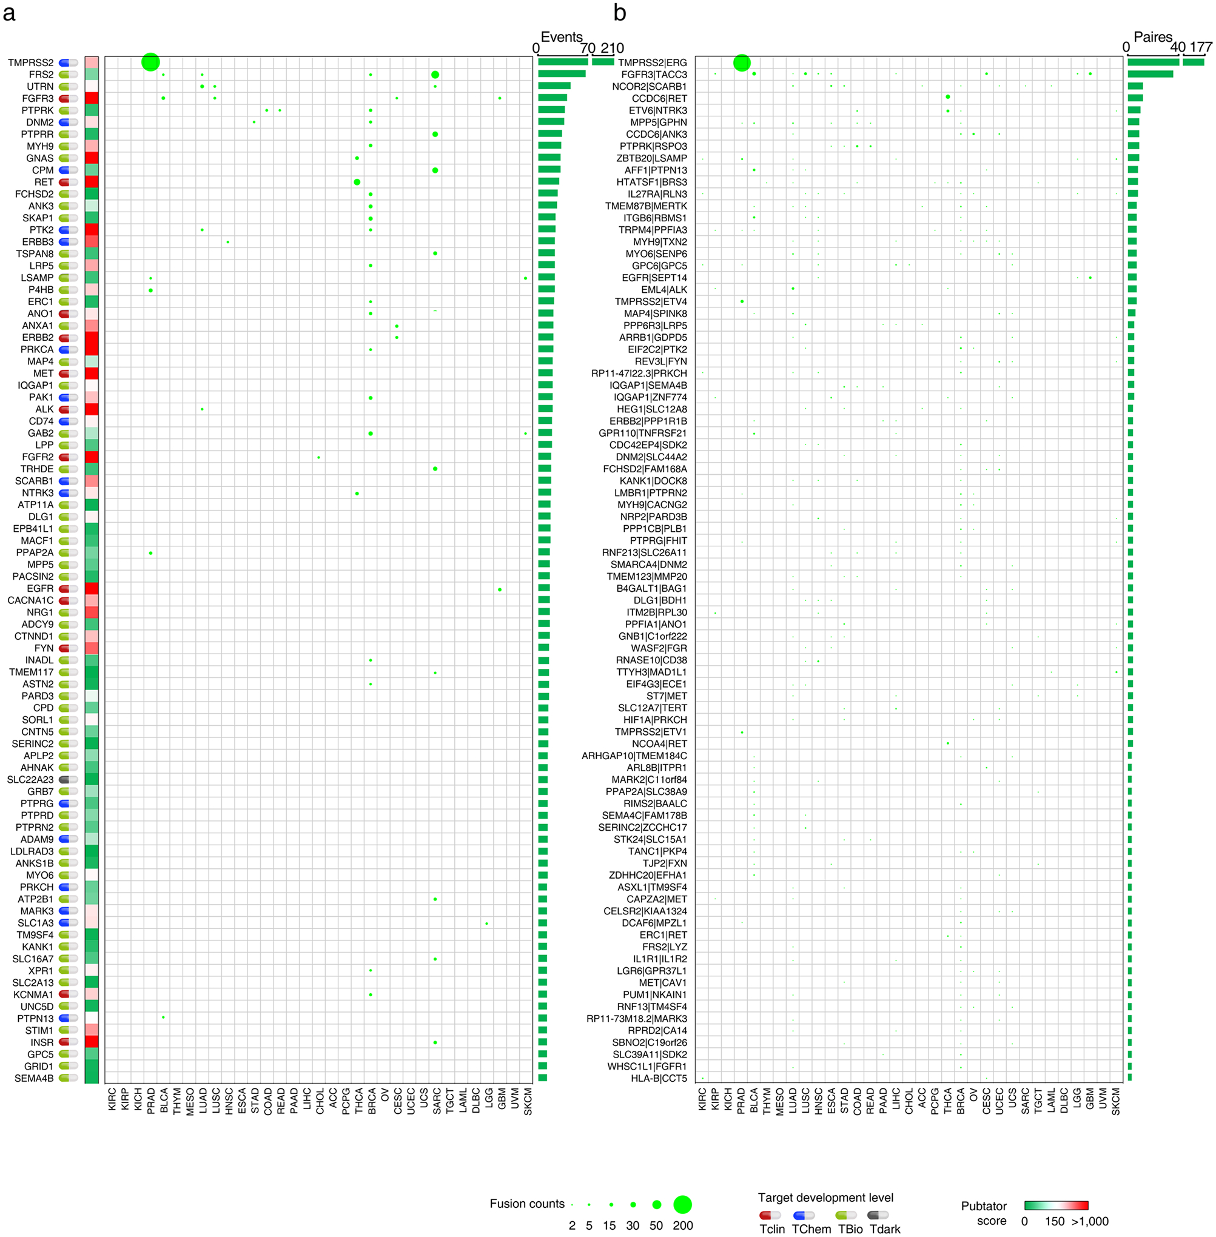1216x1237 pixels.
Task: Click the red pill beside INSR gene
Action: pyautogui.click(x=69, y=1043)
